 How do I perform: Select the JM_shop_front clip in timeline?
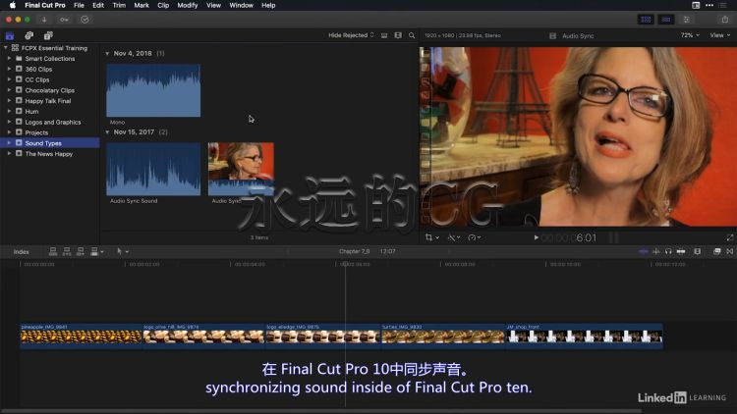[585, 336]
